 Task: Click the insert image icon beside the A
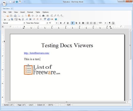tap(30, 19)
